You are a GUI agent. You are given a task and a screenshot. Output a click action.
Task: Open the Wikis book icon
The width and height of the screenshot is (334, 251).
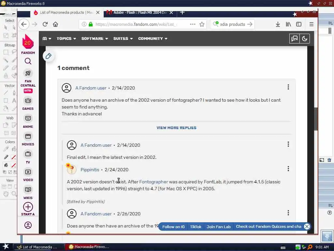coord(28,190)
